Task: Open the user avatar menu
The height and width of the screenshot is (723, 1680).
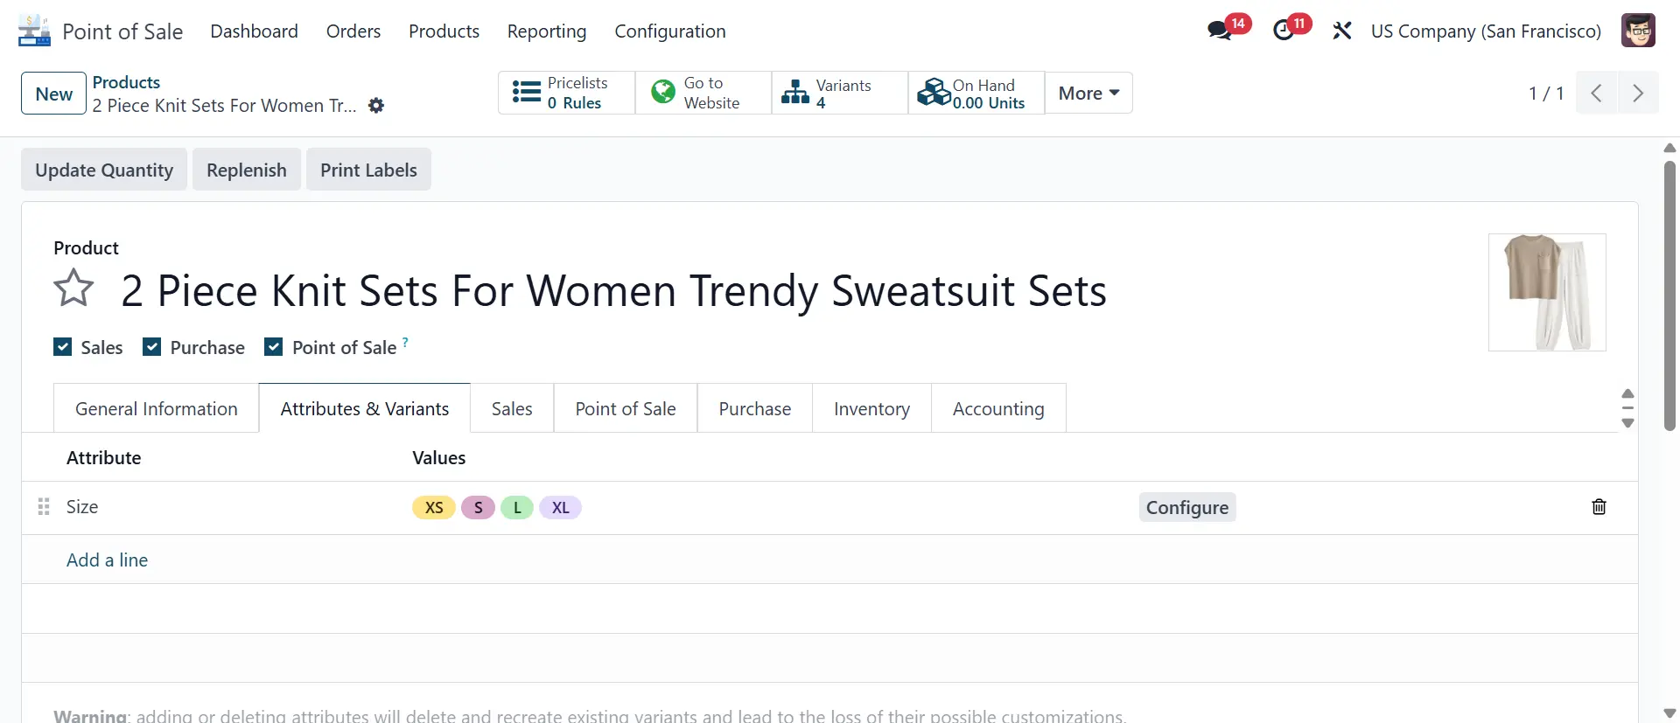Action: (1637, 31)
